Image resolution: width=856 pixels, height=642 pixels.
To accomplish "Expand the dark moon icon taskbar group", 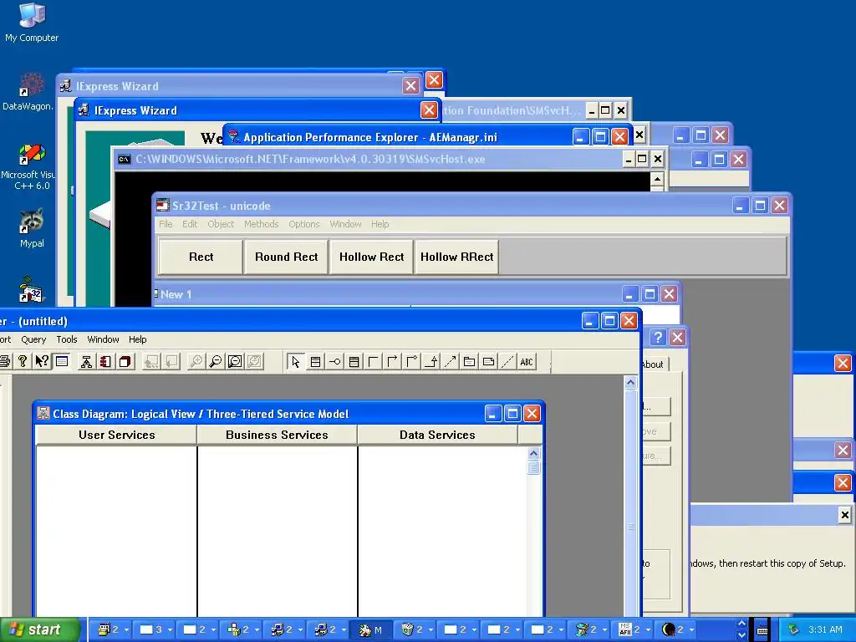I will [677, 630].
